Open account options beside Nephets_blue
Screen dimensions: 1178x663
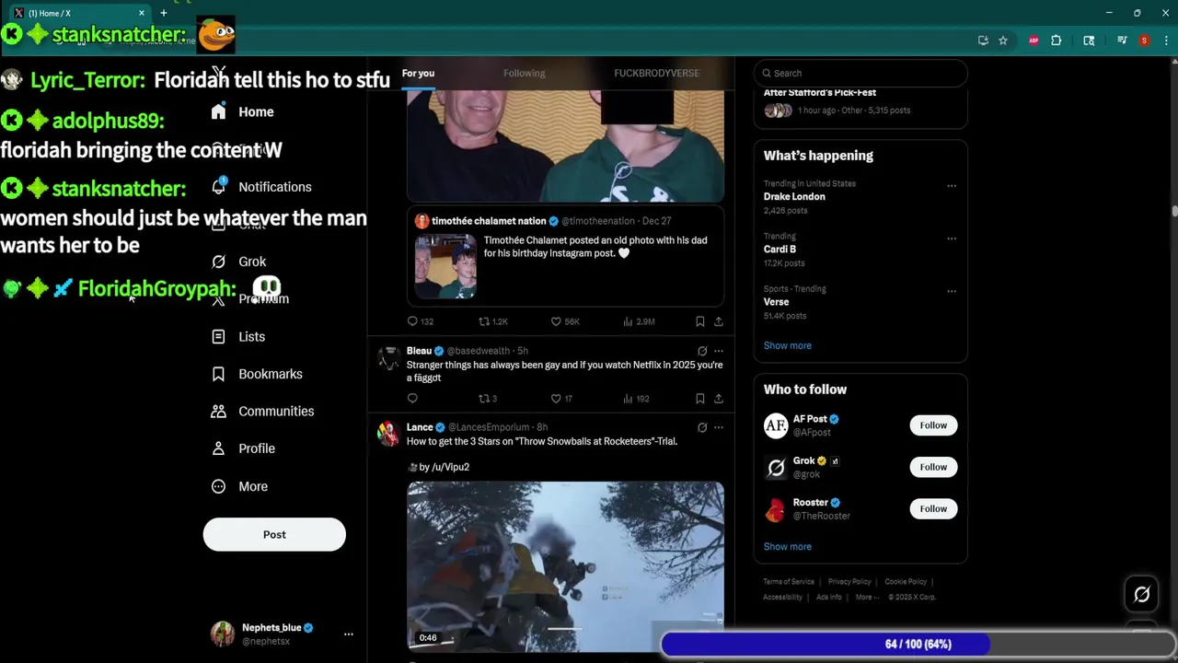349,634
